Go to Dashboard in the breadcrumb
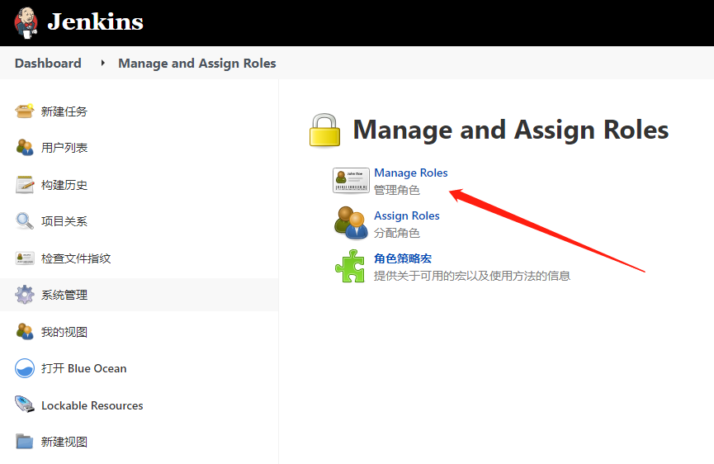This screenshot has width=714, height=464. 48,64
